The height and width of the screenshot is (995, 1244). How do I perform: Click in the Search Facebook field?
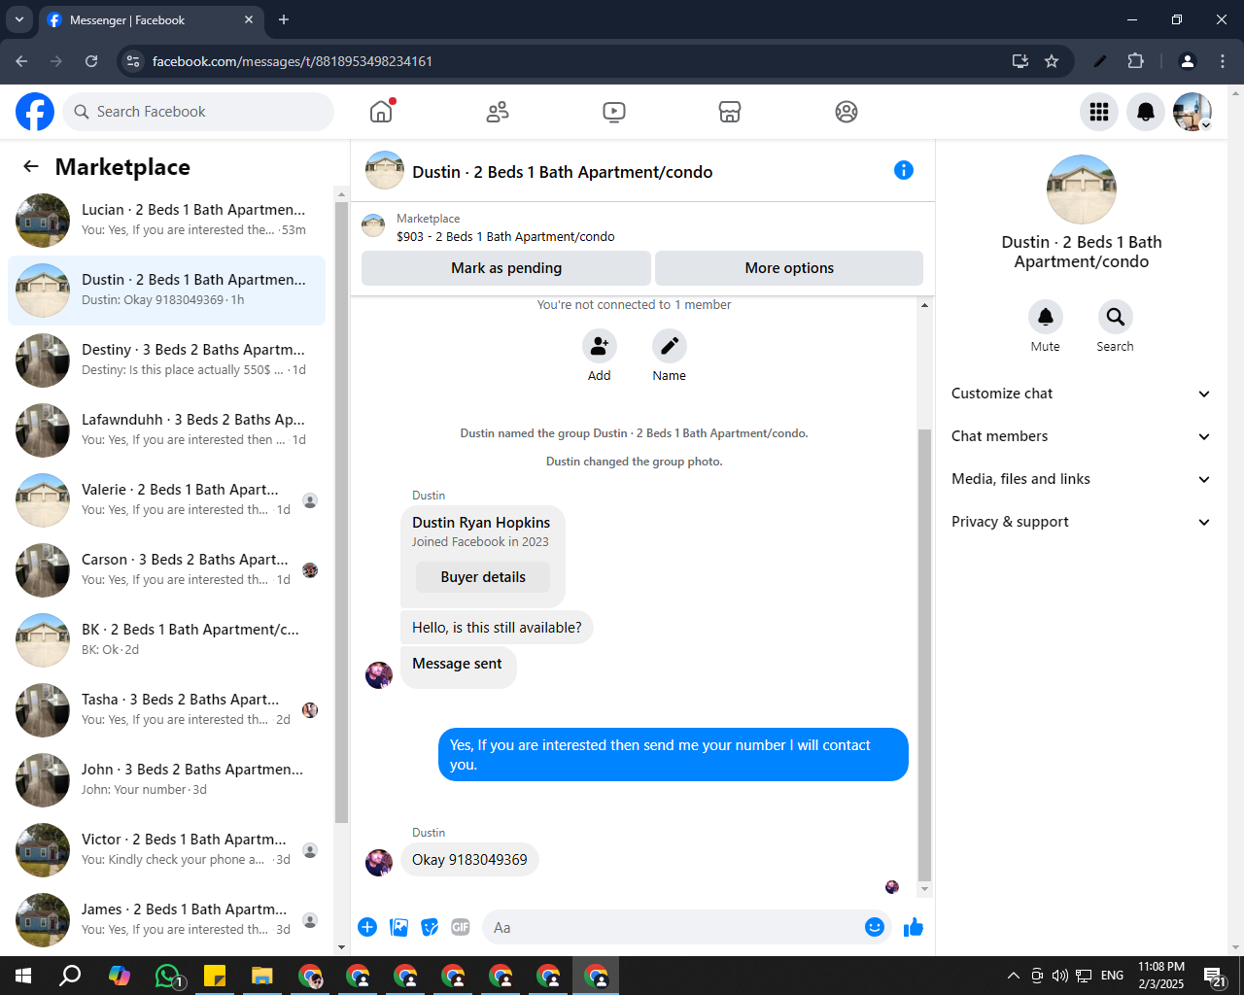[x=198, y=112]
